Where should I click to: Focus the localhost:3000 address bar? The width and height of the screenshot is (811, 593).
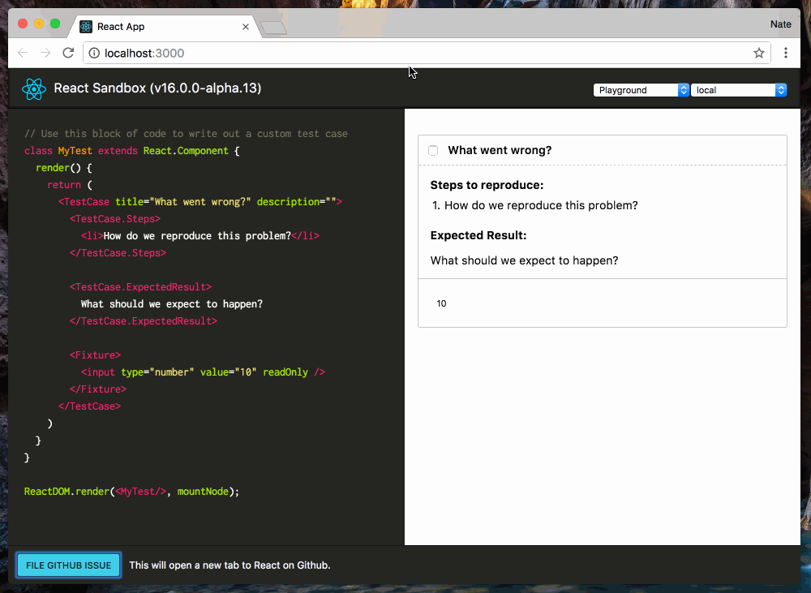click(427, 53)
